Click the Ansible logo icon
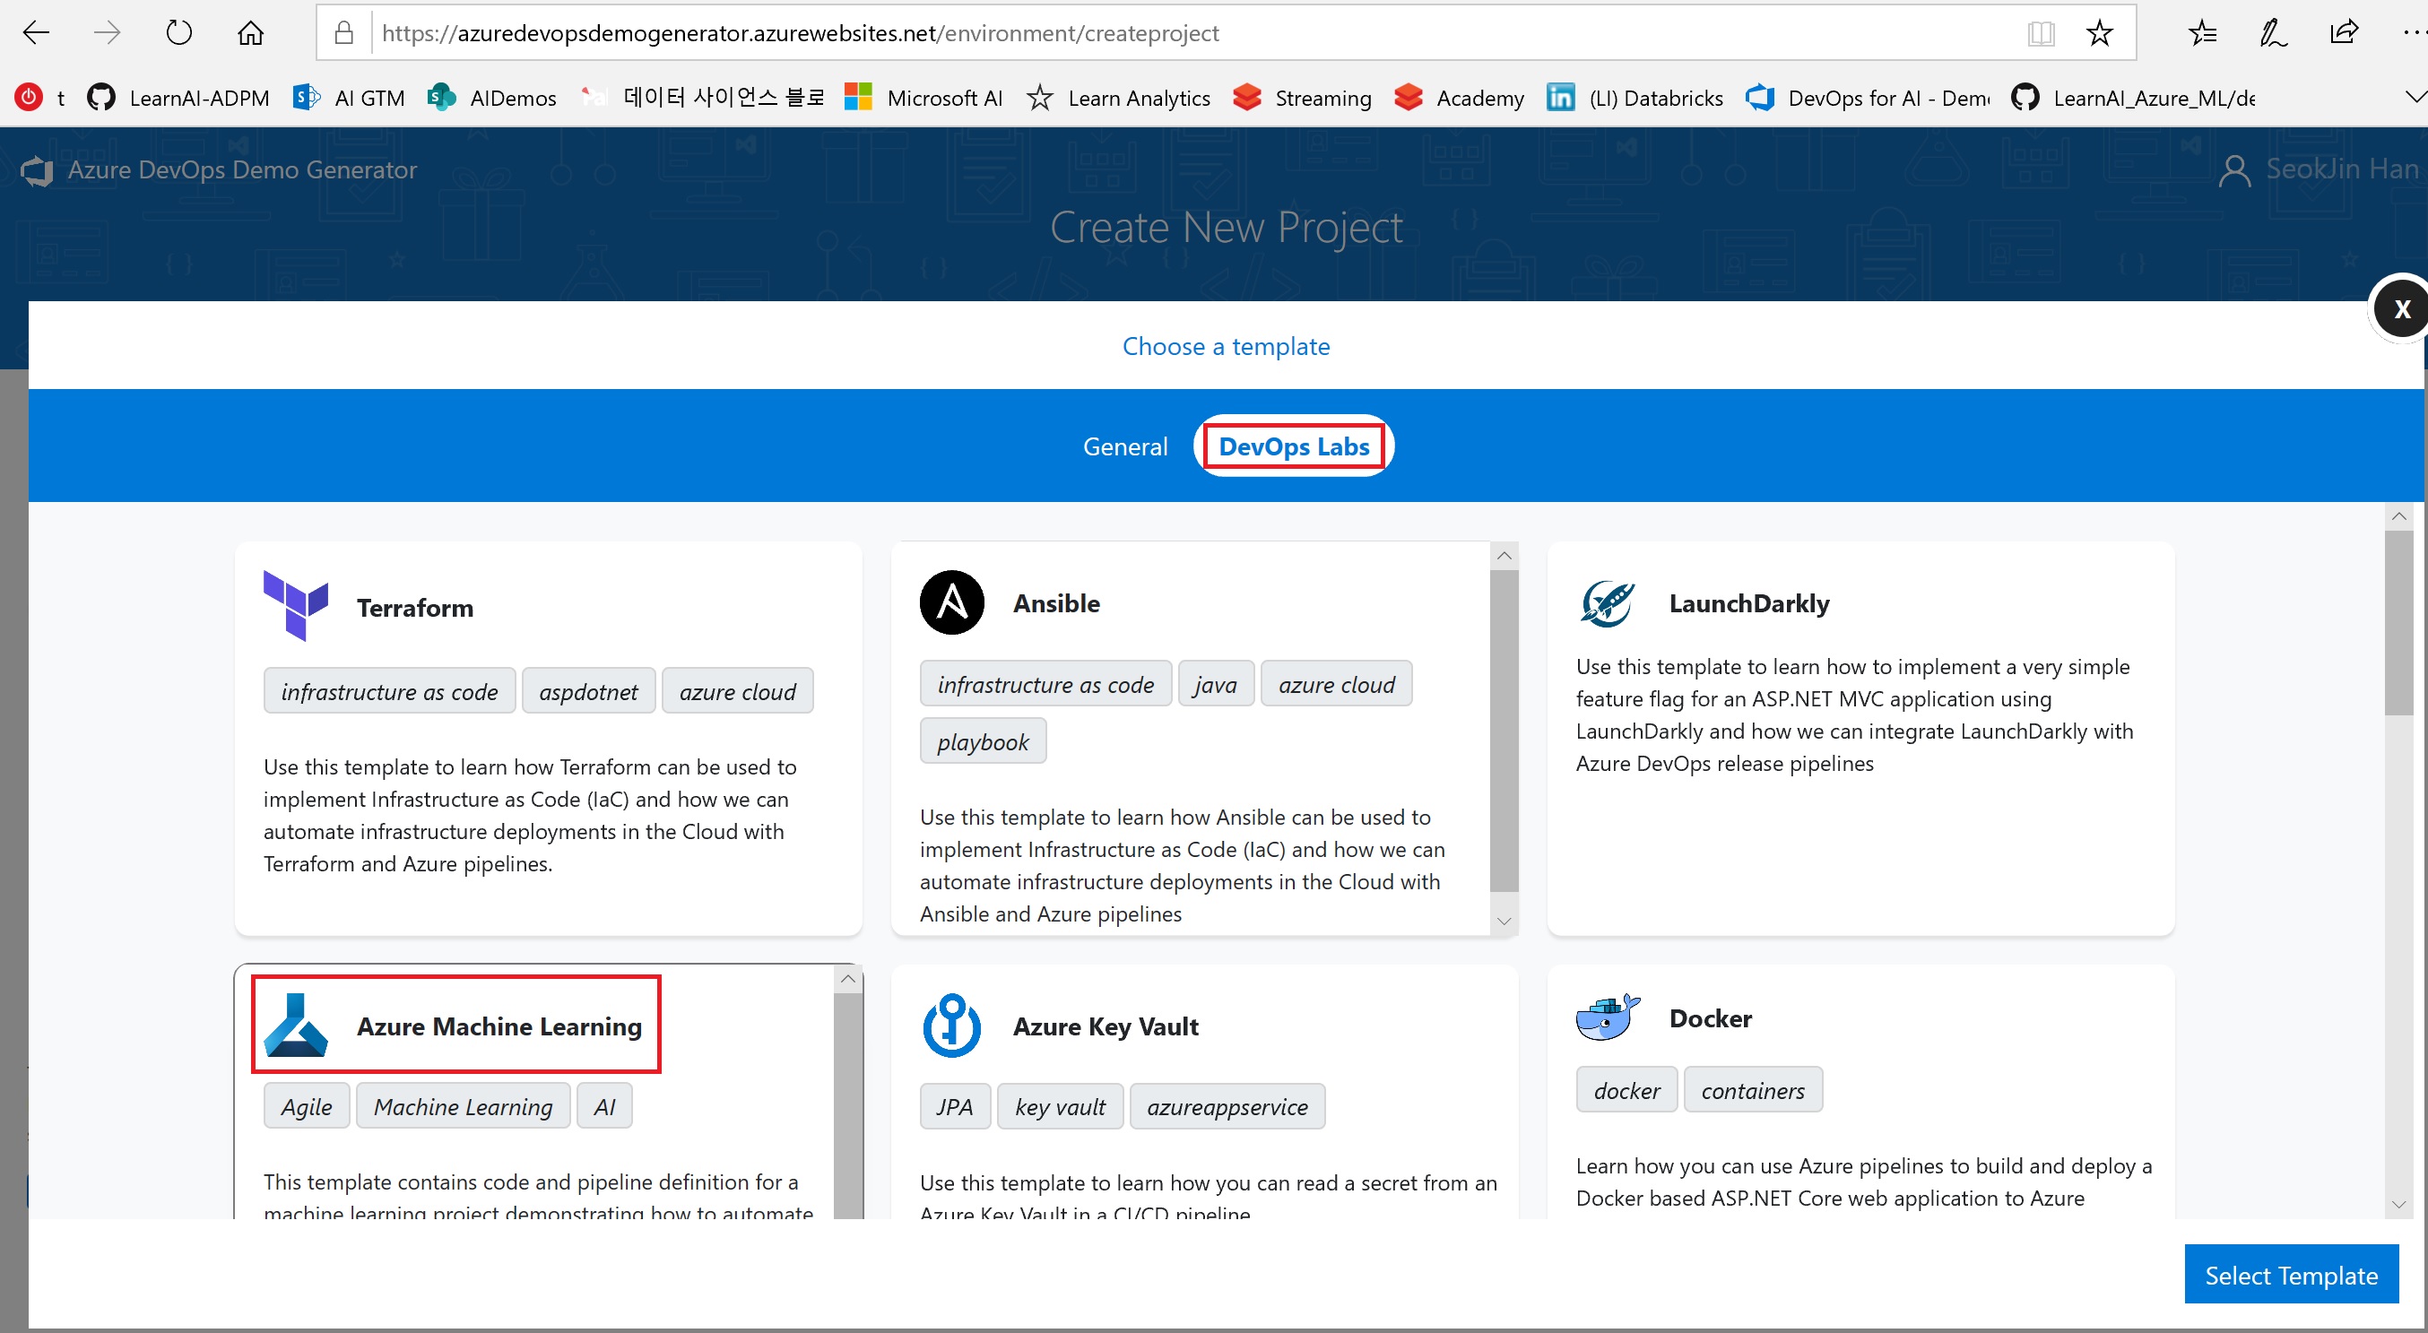The width and height of the screenshot is (2428, 1333). (951, 603)
